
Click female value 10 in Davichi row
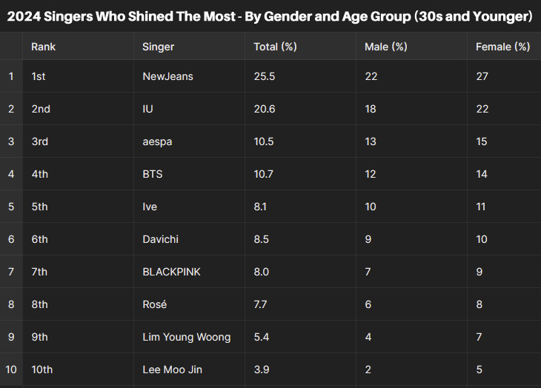pyautogui.click(x=481, y=239)
